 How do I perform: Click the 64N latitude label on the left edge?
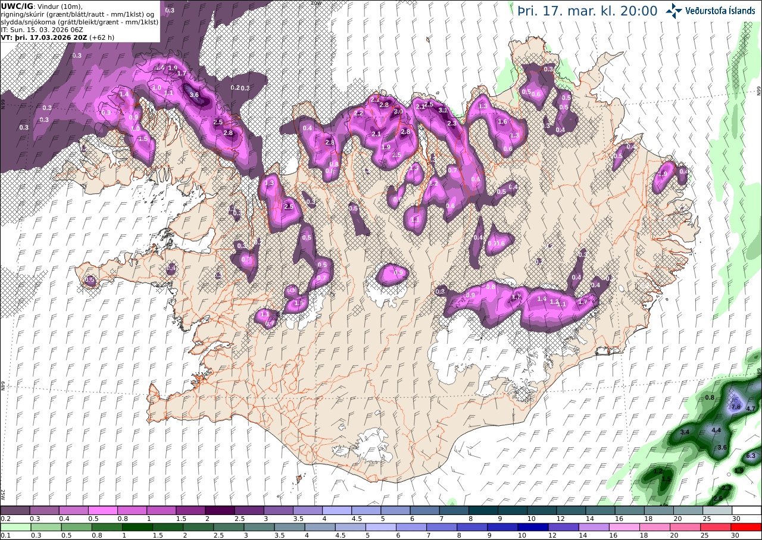click(2, 387)
